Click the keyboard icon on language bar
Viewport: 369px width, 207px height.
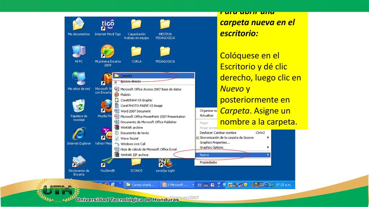coord(206,185)
